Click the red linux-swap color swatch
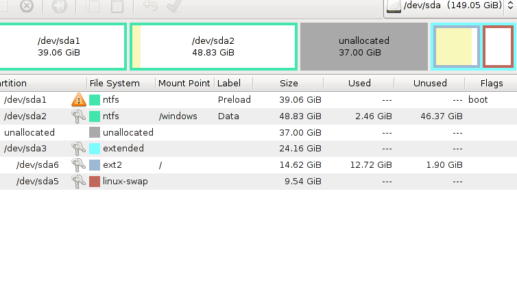Viewport: 517px width, 285px height. (95, 182)
